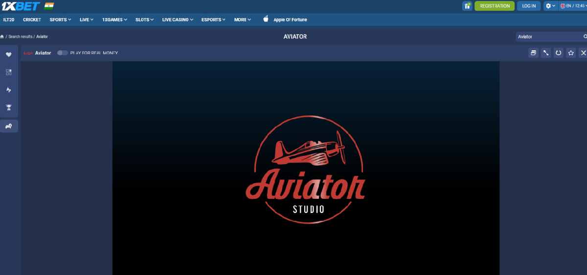This screenshot has width=587, height=275.
Task: Expand the EN language selector
Action: (x=573, y=6)
